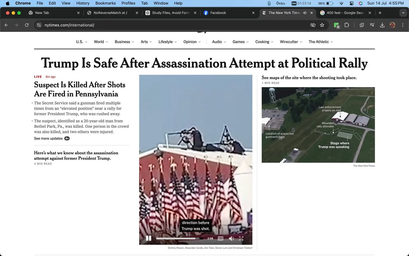Open the media controls playlist icon

click(x=372, y=25)
